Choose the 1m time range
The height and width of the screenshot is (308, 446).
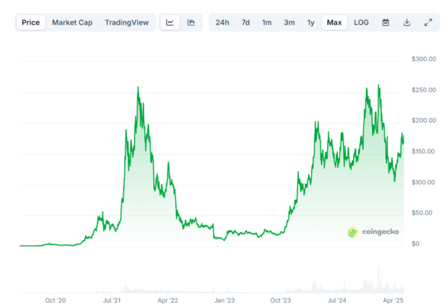(266, 22)
